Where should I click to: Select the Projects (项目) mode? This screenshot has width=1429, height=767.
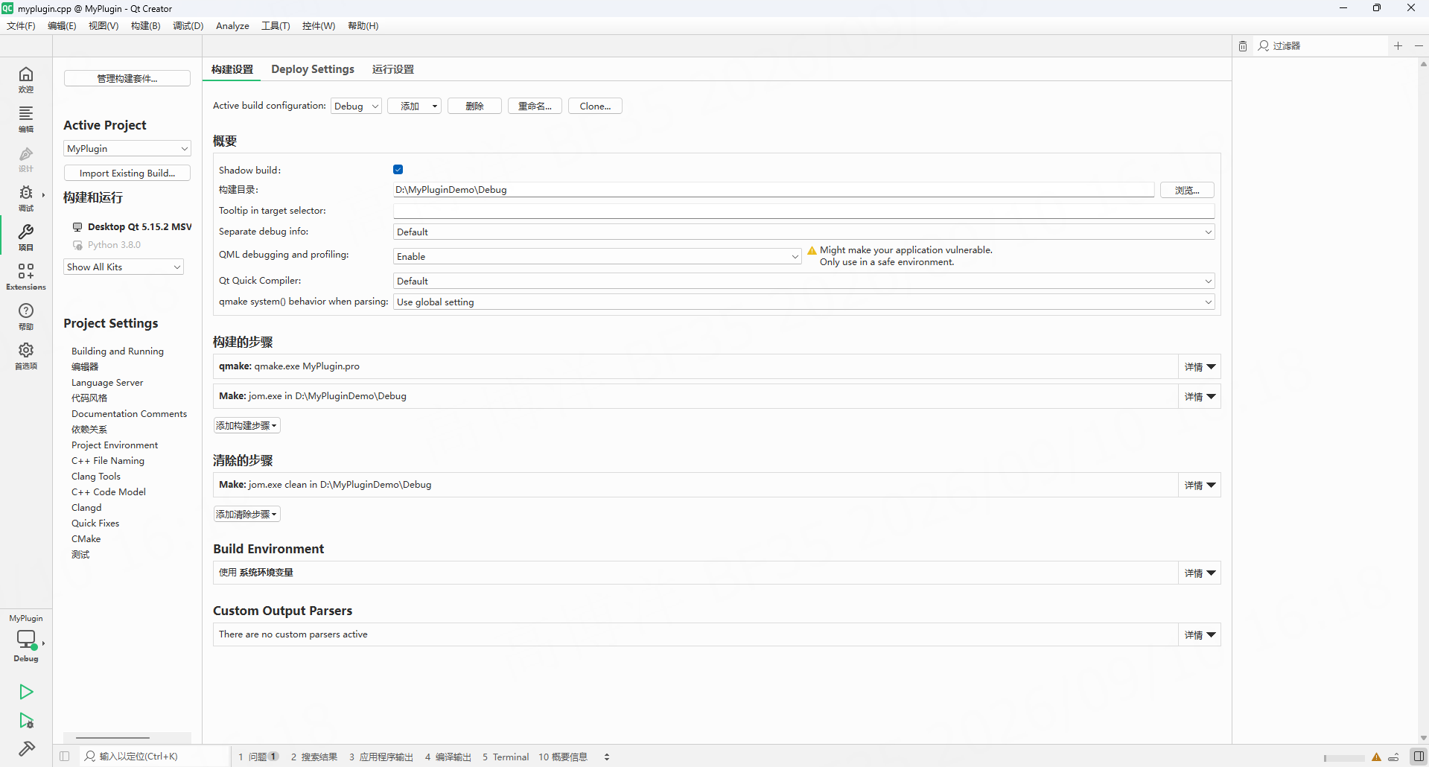pos(26,238)
